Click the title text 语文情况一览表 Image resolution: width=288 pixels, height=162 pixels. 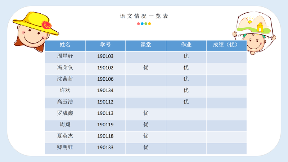pyautogui.click(x=144, y=16)
